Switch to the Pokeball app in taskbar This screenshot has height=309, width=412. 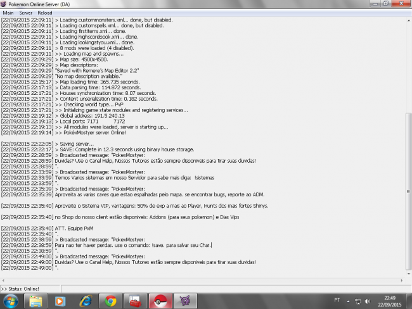pos(160,301)
